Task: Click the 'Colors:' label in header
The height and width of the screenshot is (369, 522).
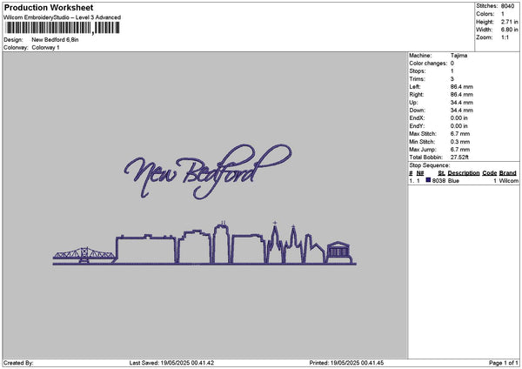Action: [x=485, y=14]
